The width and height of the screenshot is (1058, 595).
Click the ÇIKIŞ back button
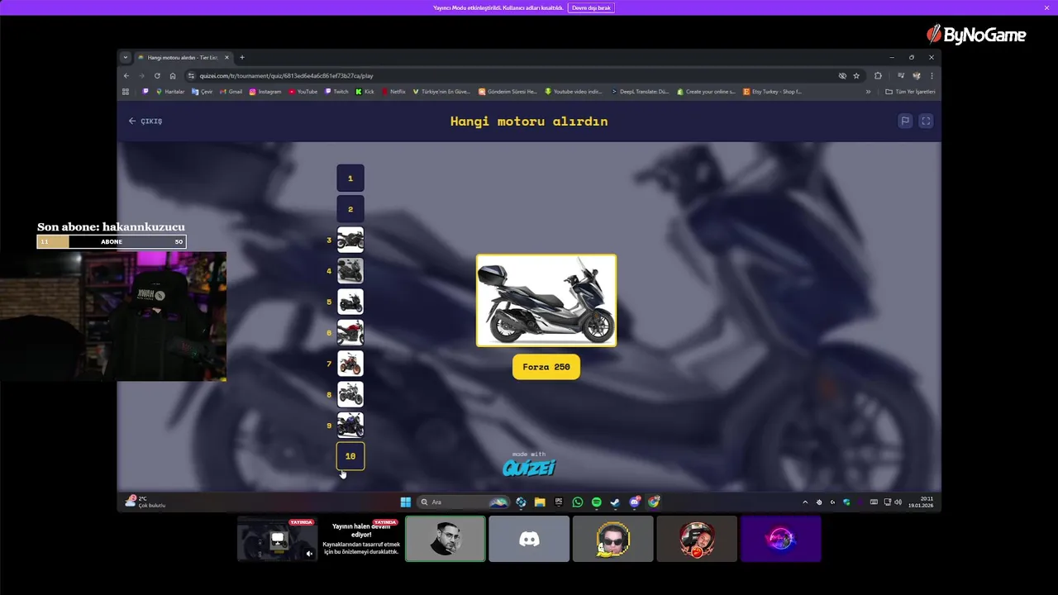145,121
